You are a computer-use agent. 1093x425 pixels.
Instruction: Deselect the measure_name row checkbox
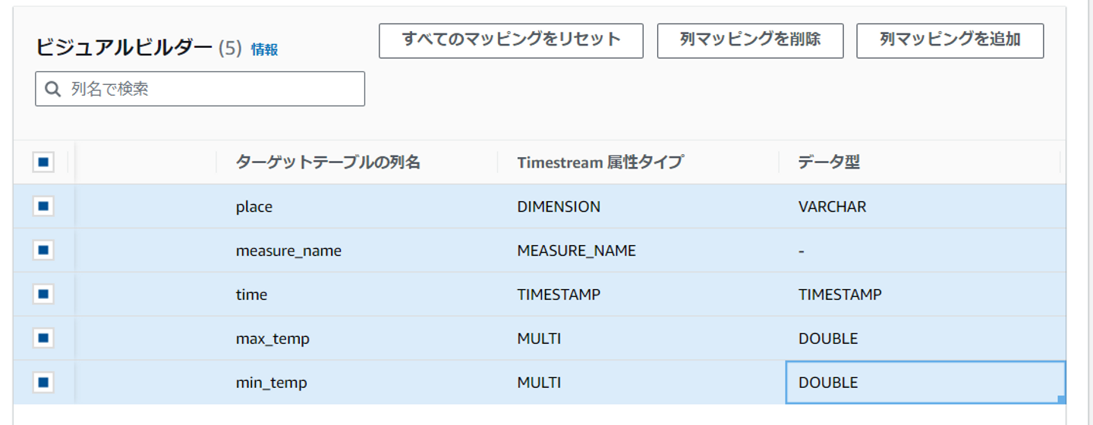43,250
